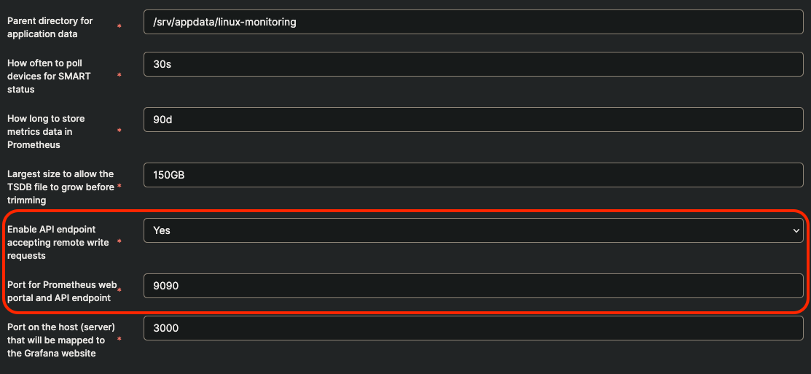Viewport: 811px width, 374px height.
Task: Click the required asterisk beside SMART polling label
Action: point(120,76)
